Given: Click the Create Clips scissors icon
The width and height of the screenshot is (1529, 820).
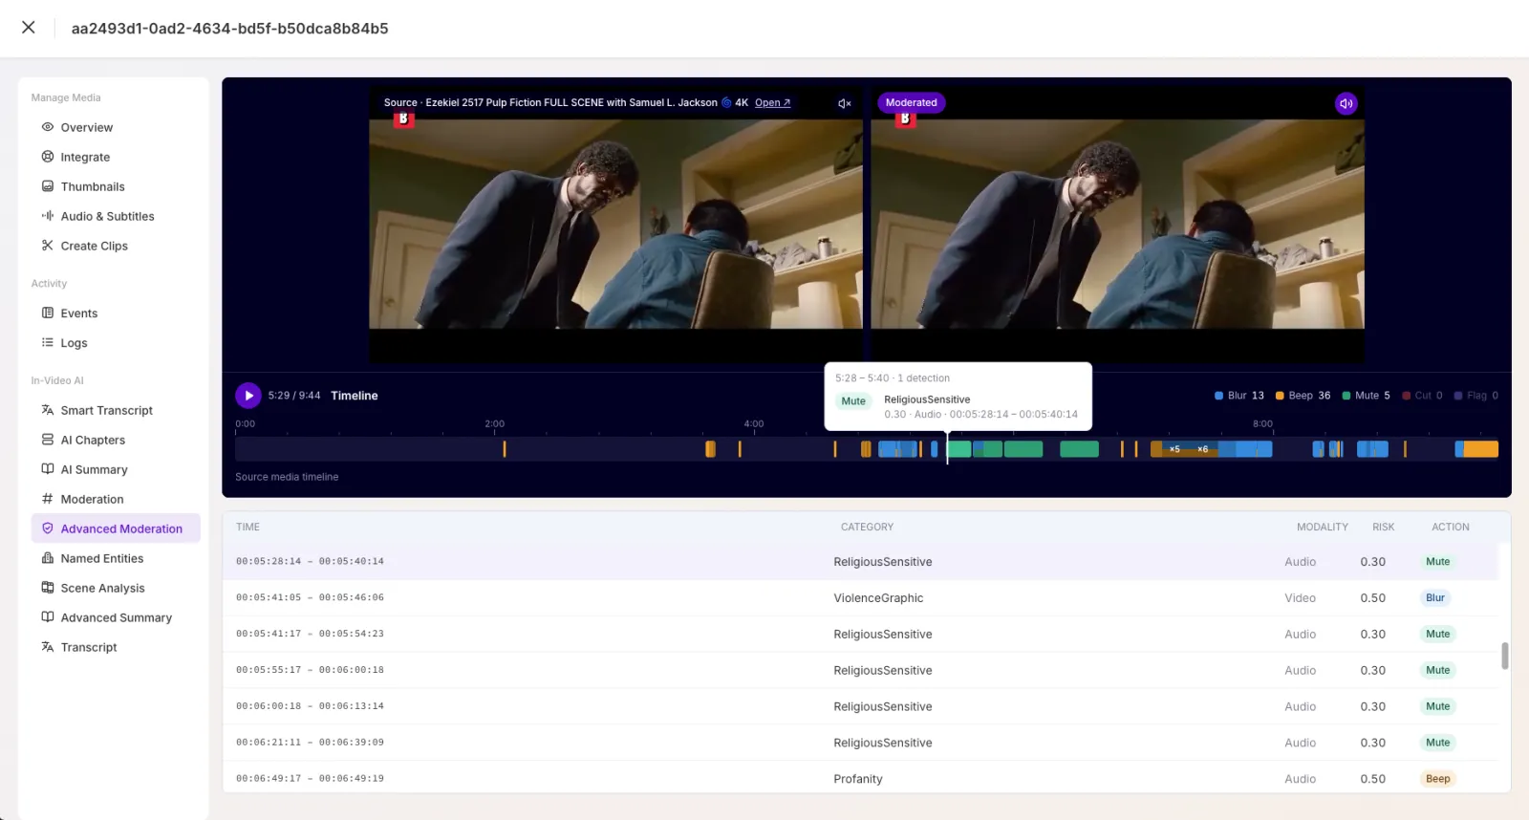Looking at the screenshot, I should [x=48, y=246].
